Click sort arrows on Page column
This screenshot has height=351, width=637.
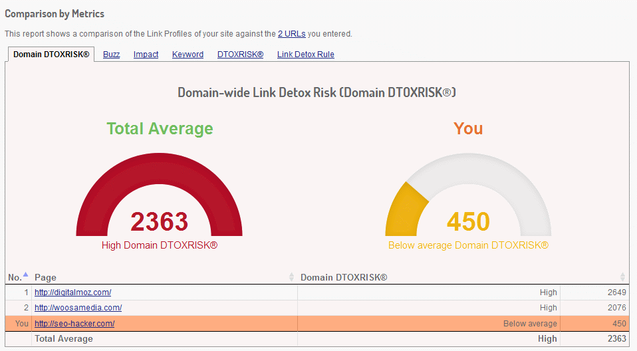(x=291, y=277)
